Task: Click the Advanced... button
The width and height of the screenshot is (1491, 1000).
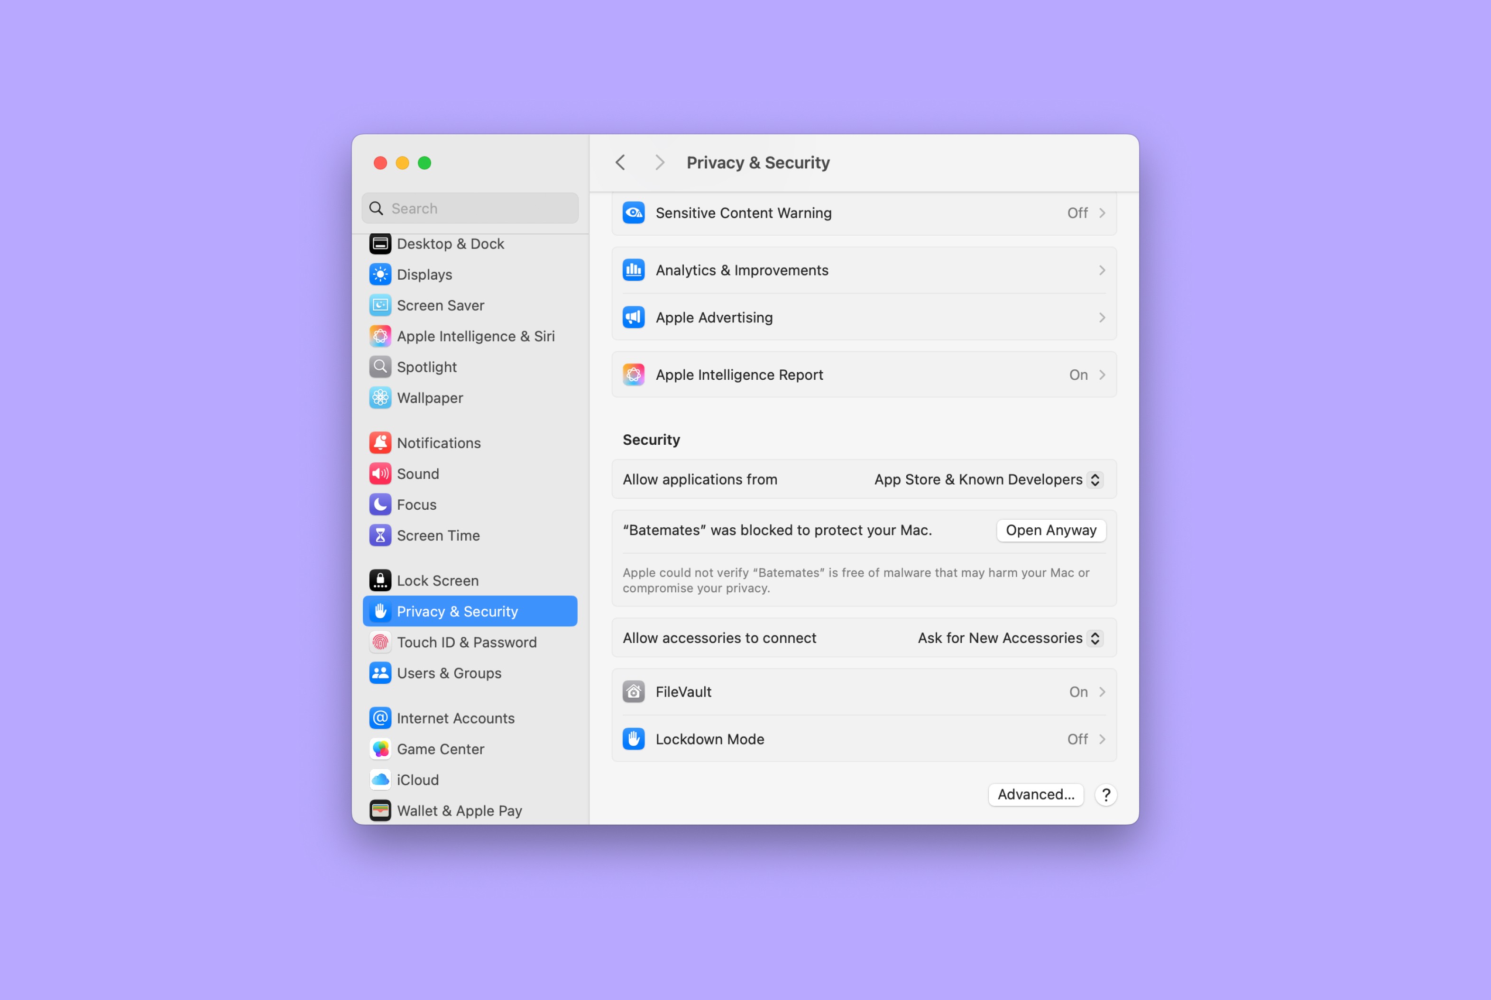Action: coord(1035,795)
